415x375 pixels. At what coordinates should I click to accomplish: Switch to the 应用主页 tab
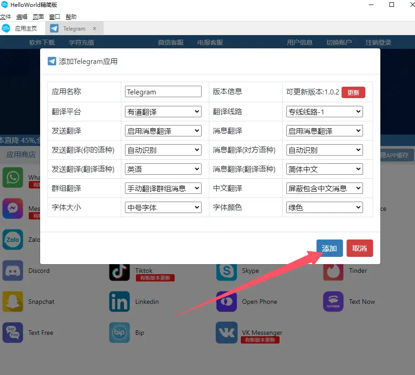tap(22, 28)
